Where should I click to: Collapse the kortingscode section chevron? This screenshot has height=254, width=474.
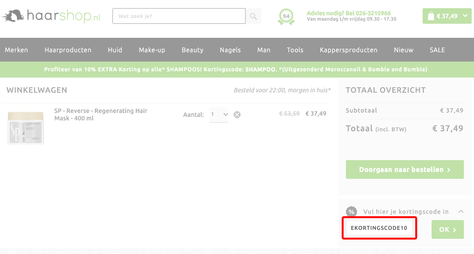[x=461, y=212]
